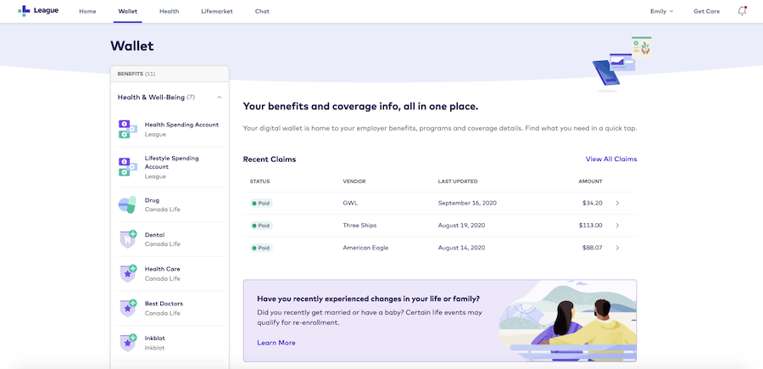Click the Paid status in GWL row
763x369 pixels.
pyautogui.click(x=261, y=203)
